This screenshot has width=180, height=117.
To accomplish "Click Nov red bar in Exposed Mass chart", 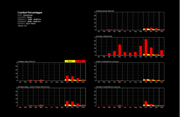I will [x=72, y=104].
